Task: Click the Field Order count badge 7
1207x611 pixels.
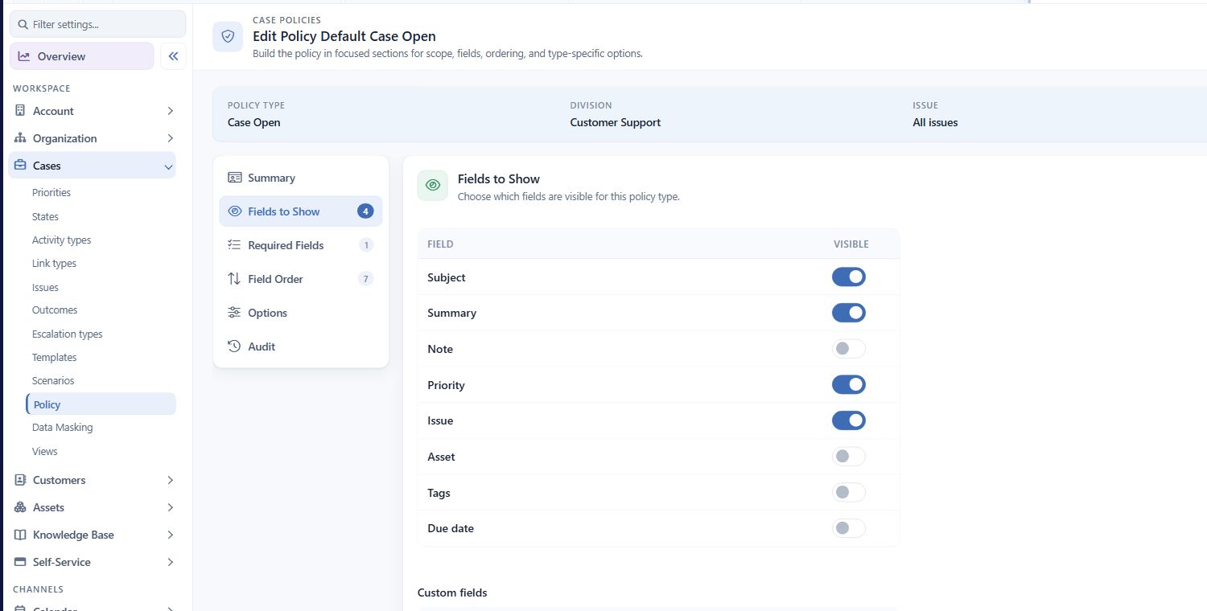Action: [365, 279]
